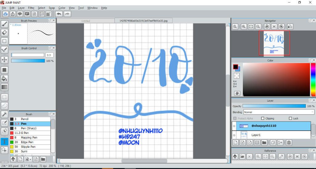
Task: Delete layer with trash icon
Action: (289, 143)
